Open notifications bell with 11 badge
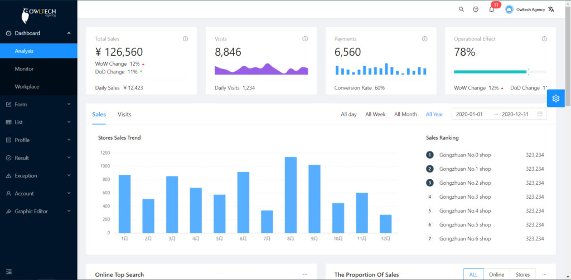The height and width of the screenshot is (280, 571). (492, 9)
